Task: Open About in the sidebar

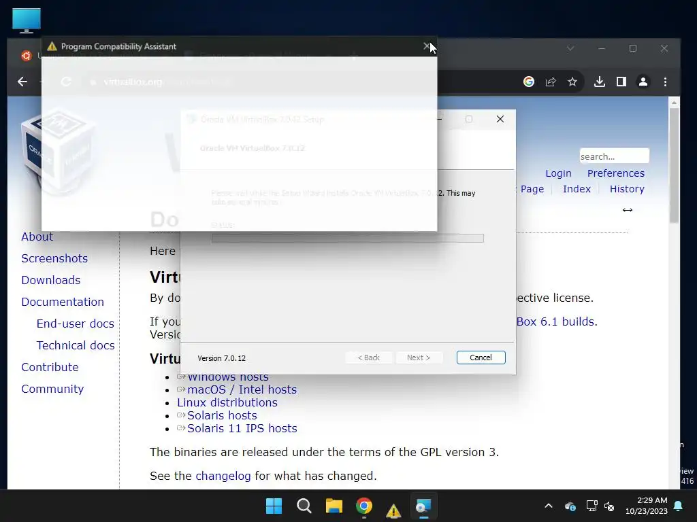Action: click(37, 237)
